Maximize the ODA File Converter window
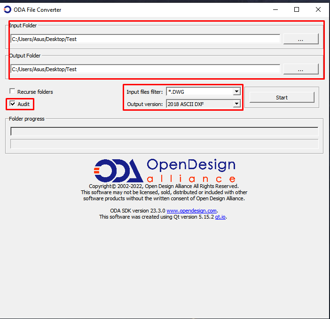The image size is (330, 319). point(297,9)
